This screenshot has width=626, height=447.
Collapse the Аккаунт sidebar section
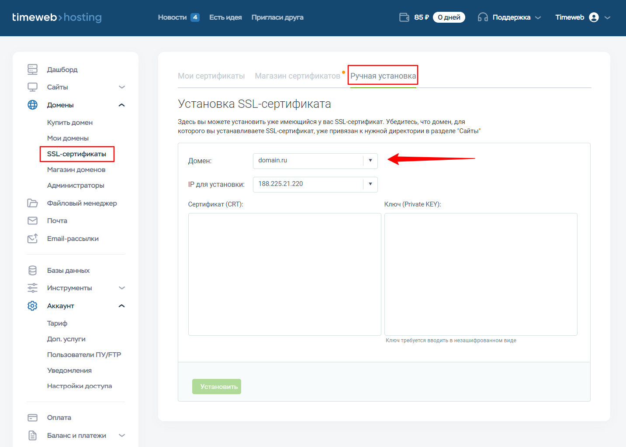pos(122,306)
